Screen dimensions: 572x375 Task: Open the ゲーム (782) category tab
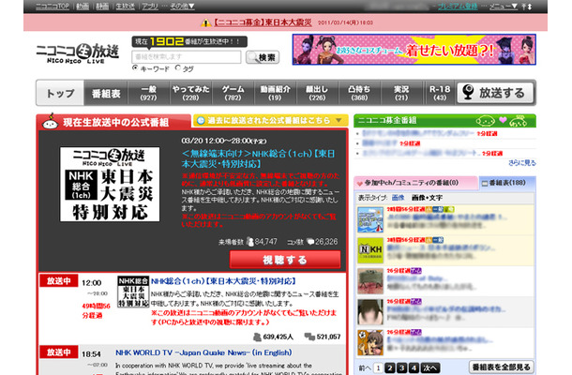(233, 93)
